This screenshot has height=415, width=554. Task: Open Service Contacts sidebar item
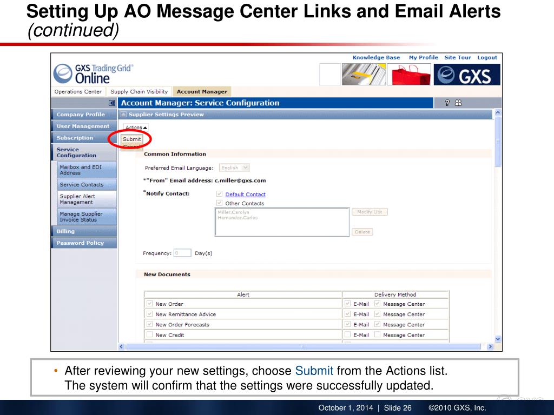[x=87, y=185]
